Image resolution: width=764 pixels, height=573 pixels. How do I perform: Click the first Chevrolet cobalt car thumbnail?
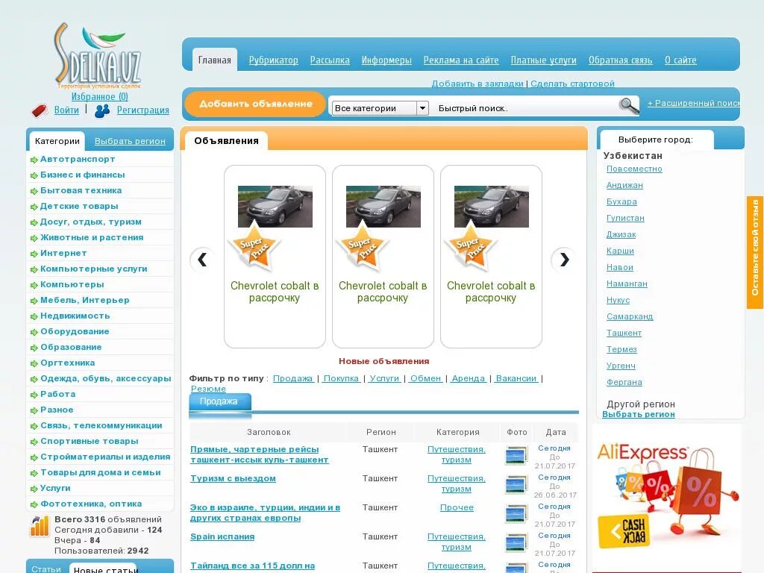point(275,207)
